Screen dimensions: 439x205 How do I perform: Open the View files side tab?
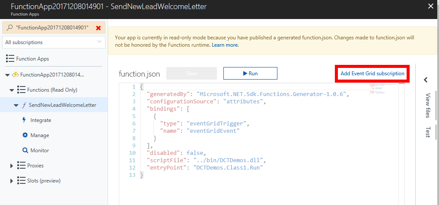coord(428,105)
